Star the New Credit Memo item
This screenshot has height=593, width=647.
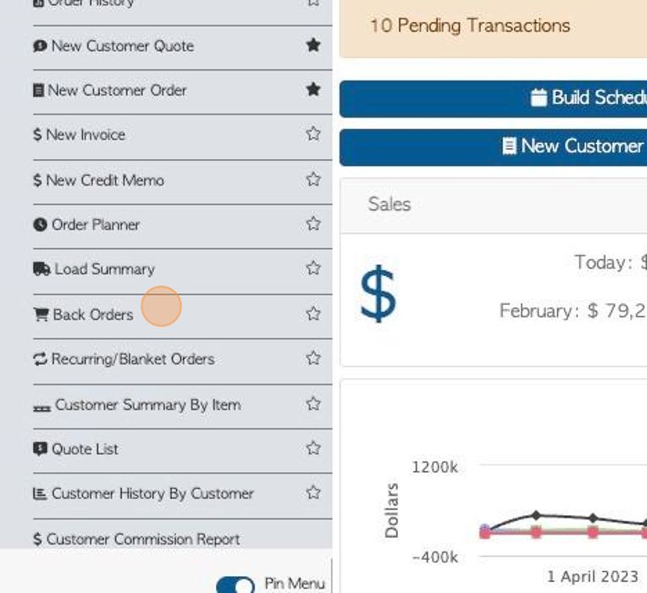pyautogui.click(x=313, y=180)
